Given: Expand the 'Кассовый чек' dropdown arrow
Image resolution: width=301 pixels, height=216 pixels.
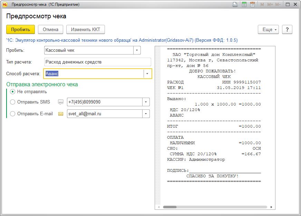Looking at the screenshot, I should click(137, 50).
